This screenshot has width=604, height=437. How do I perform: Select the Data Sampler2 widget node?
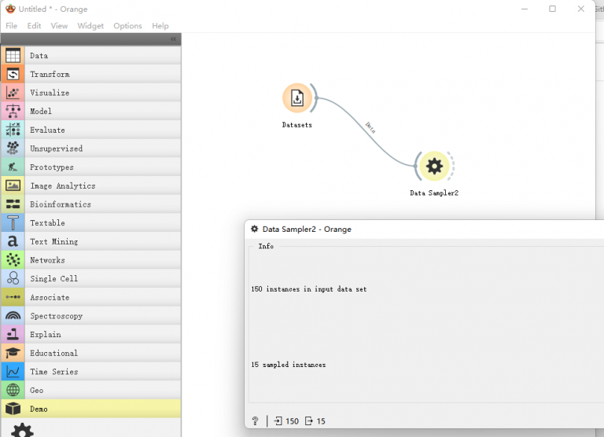tap(434, 166)
